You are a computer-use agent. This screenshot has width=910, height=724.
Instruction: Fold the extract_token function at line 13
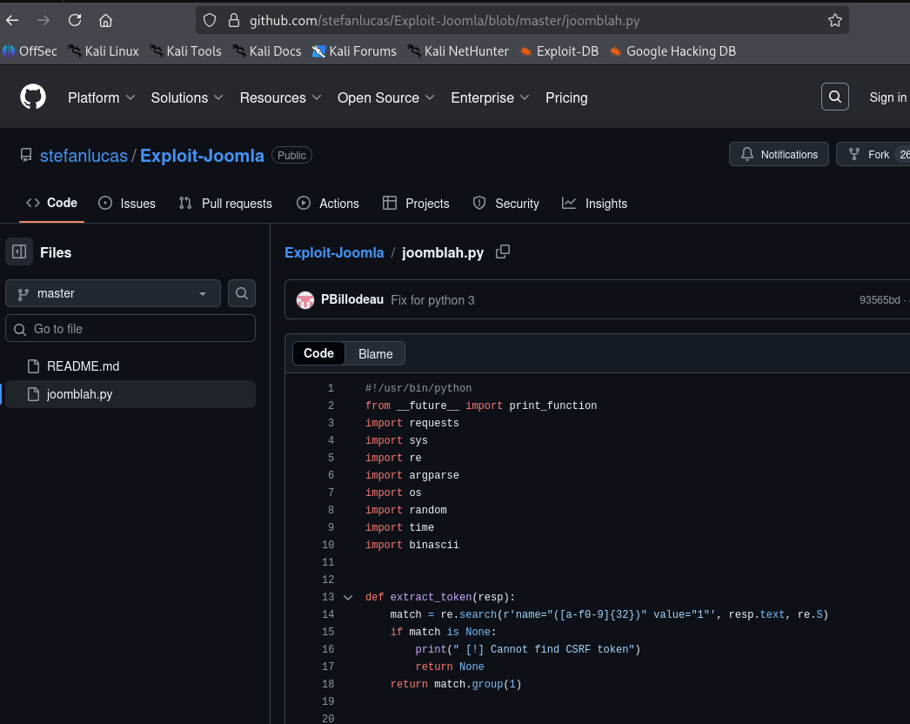[348, 597]
